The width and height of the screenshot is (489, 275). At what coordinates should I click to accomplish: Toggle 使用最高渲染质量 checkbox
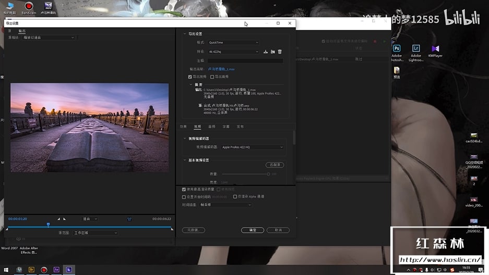(x=184, y=189)
